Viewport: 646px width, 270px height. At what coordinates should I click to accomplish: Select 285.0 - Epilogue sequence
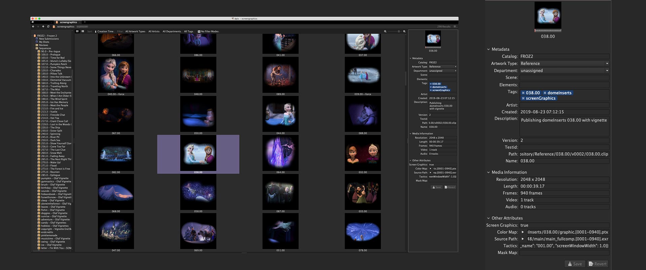point(50,175)
